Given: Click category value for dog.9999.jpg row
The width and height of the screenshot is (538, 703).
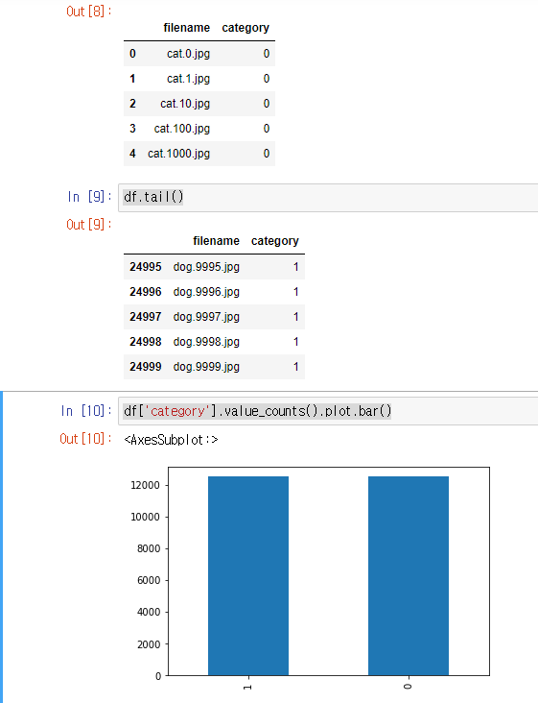Looking at the screenshot, I should (296, 367).
